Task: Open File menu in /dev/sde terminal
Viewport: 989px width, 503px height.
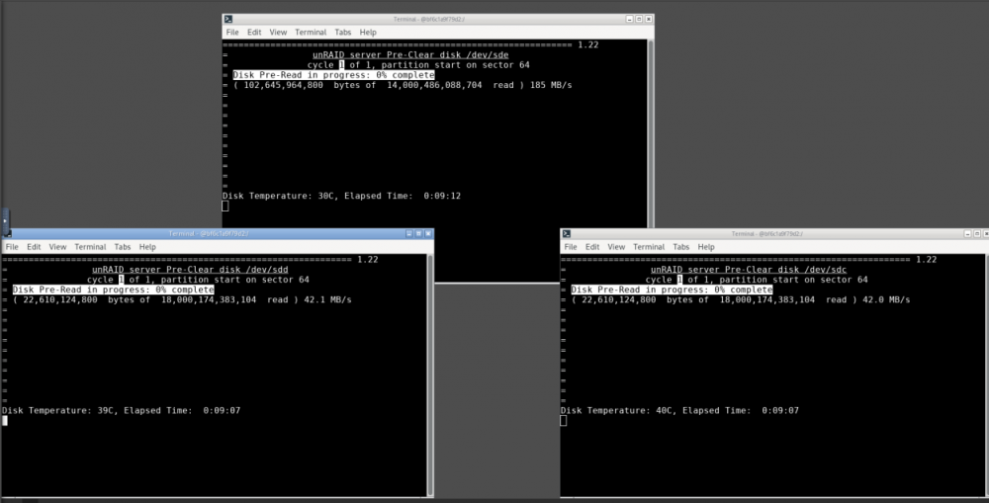Action: click(x=232, y=33)
